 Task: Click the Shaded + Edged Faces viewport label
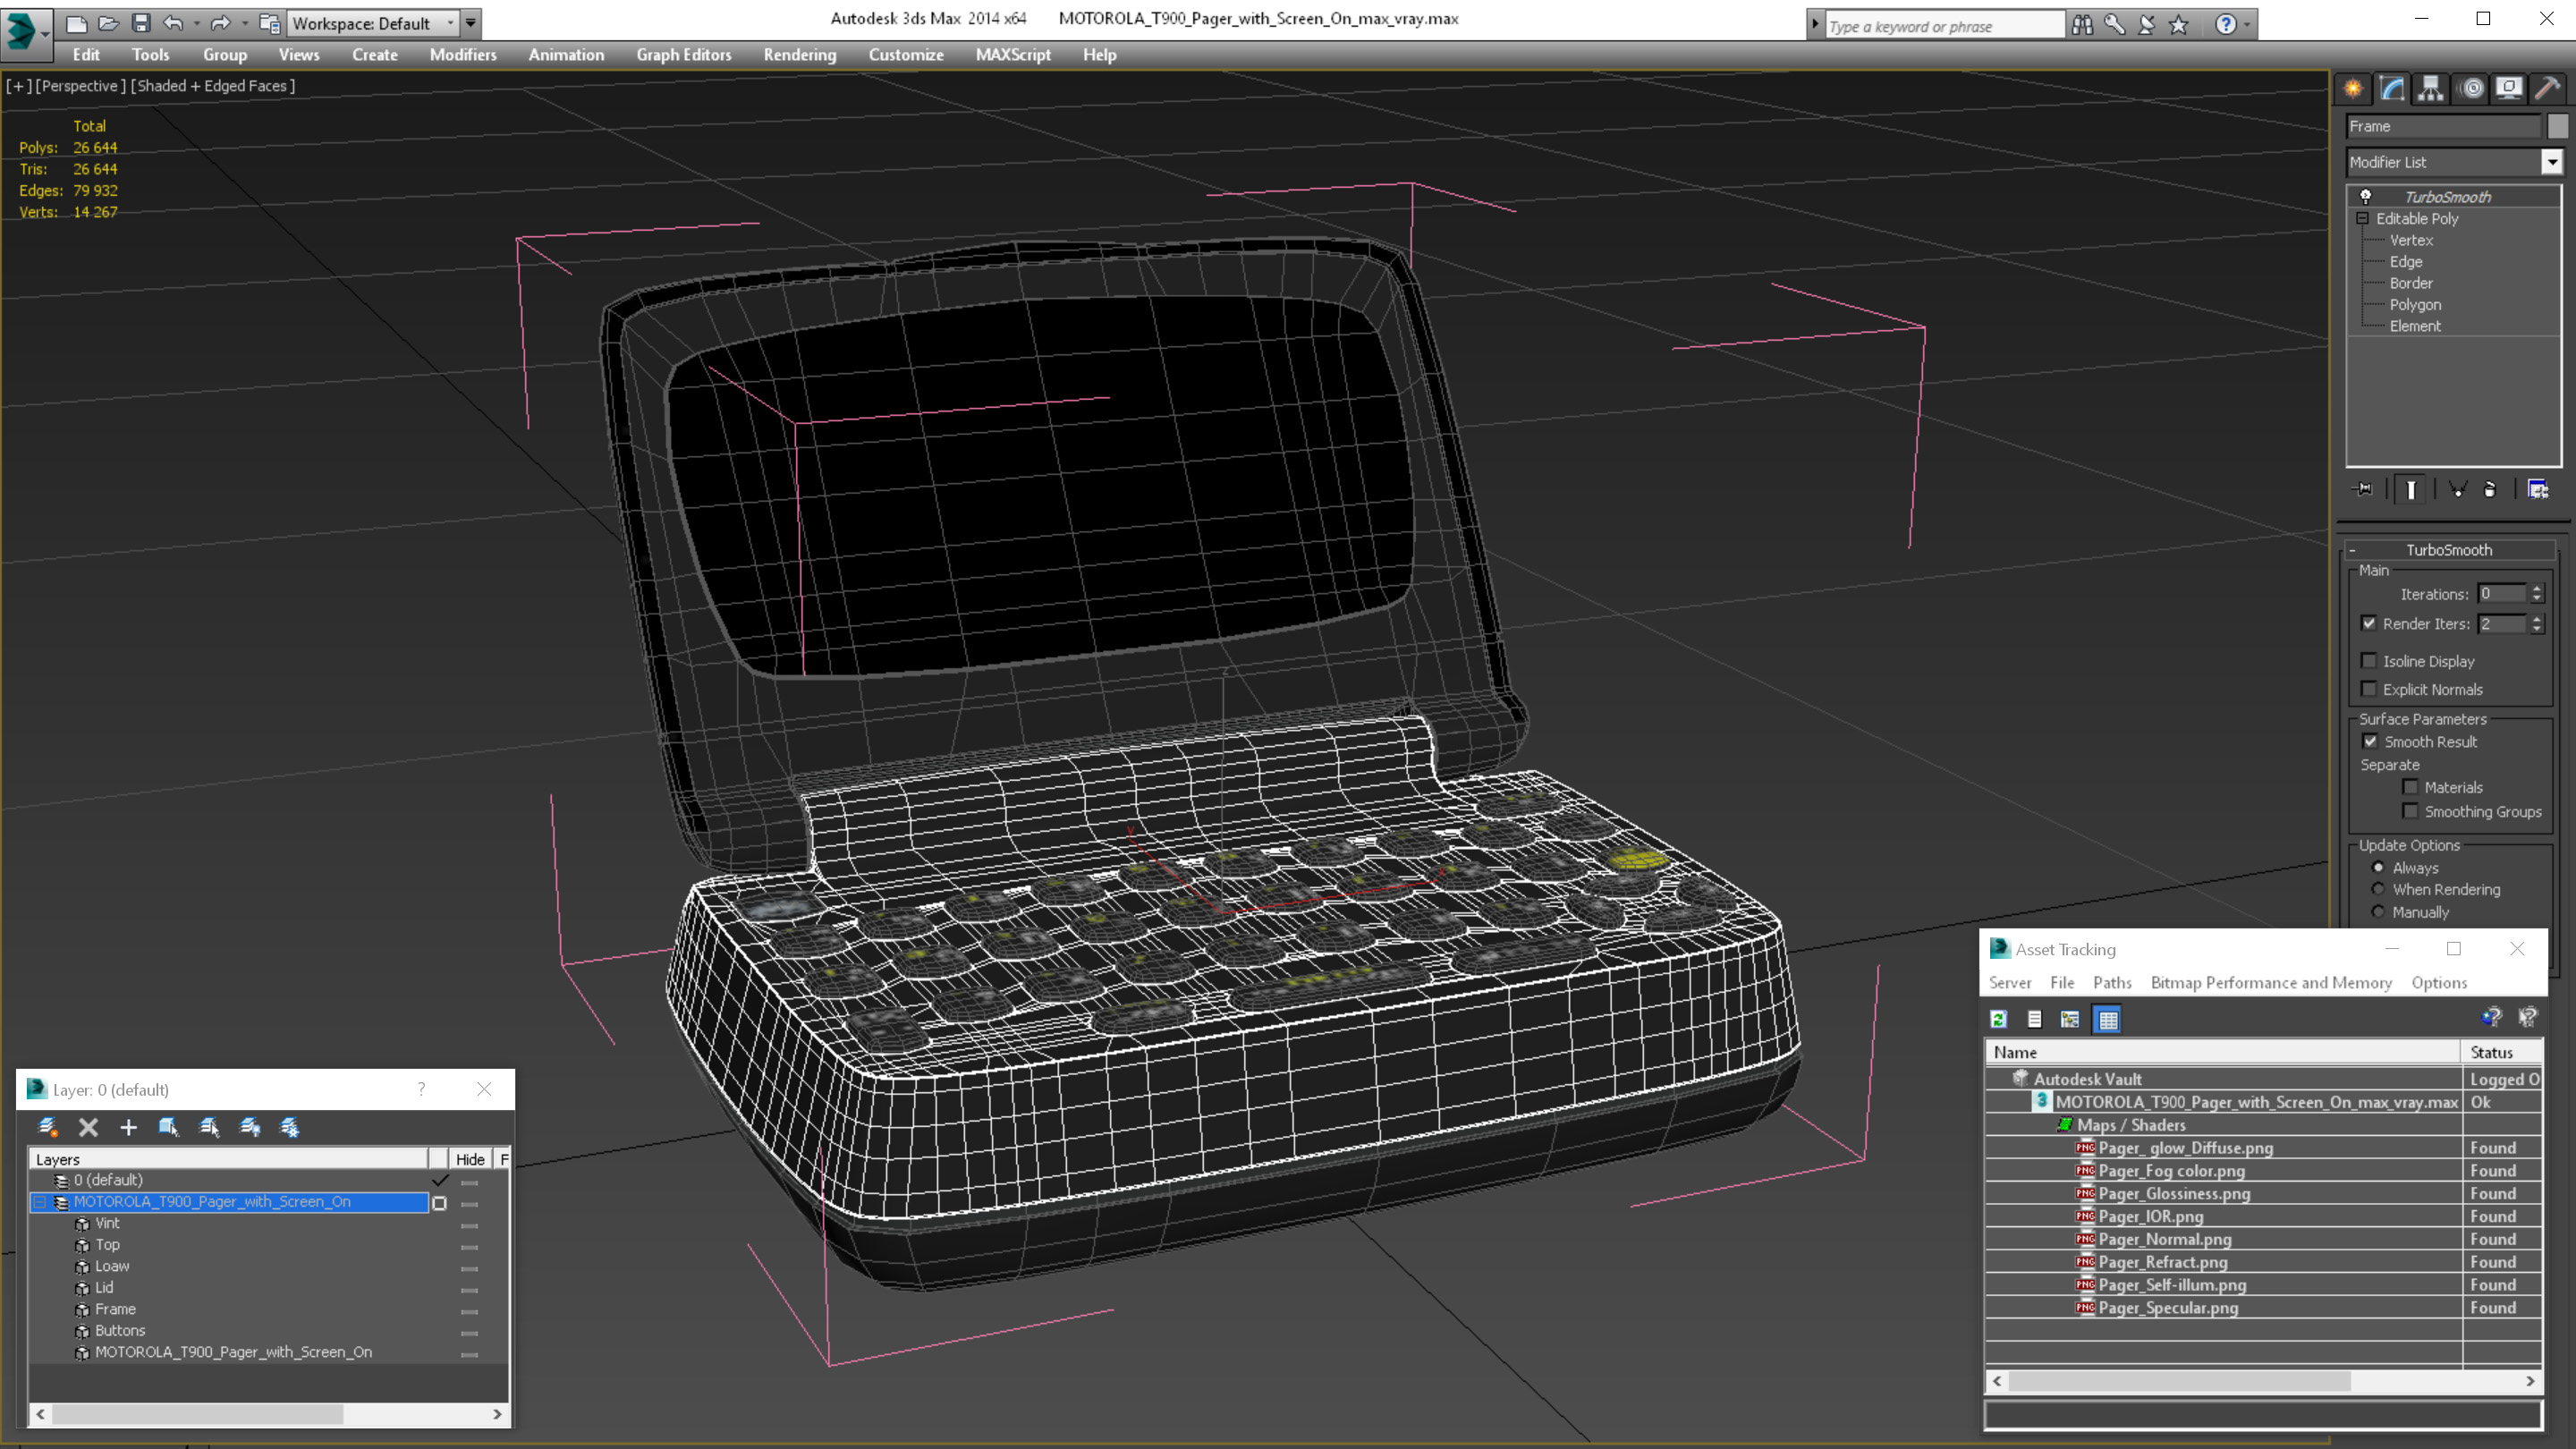tap(213, 86)
